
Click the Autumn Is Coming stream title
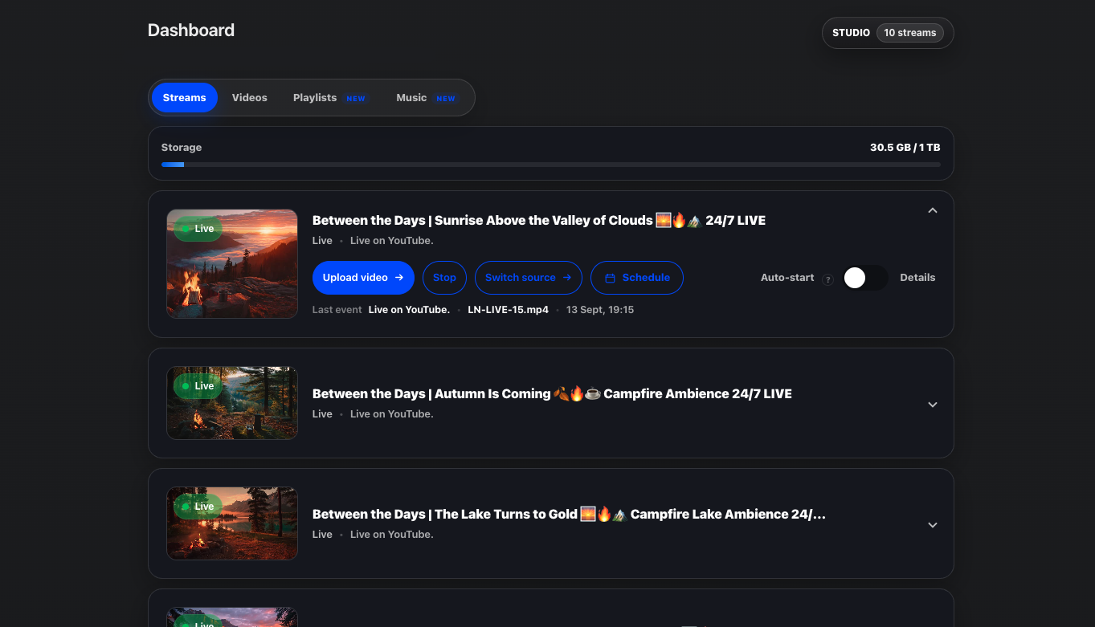tap(552, 393)
